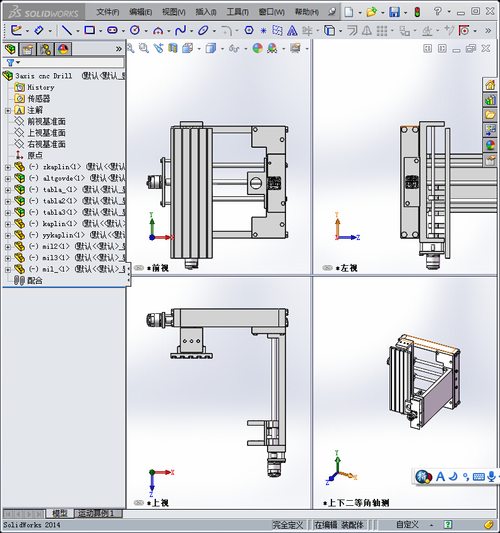
Task: Open the 插入(I) menu
Action: pyautogui.click(x=206, y=12)
